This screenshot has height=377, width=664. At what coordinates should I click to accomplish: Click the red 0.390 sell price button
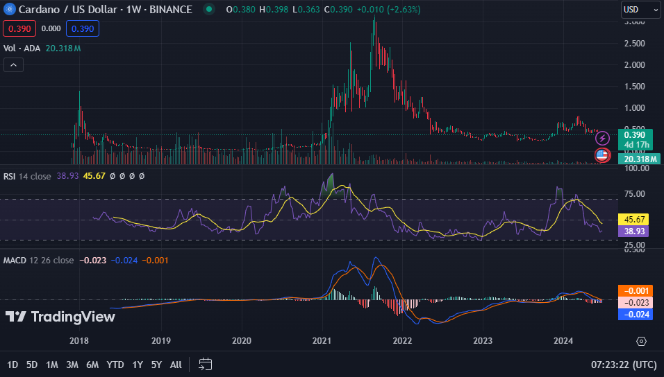pyautogui.click(x=19, y=28)
